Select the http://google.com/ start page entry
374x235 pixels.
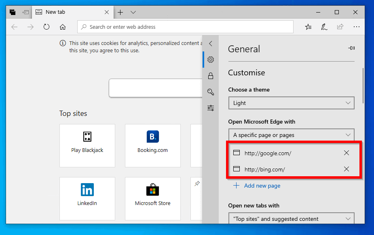tap(268, 153)
